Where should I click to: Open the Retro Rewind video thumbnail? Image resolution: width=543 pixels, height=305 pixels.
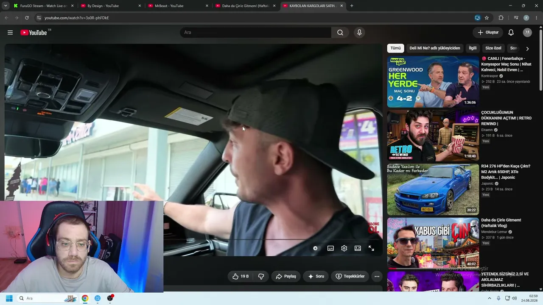tap(433, 136)
